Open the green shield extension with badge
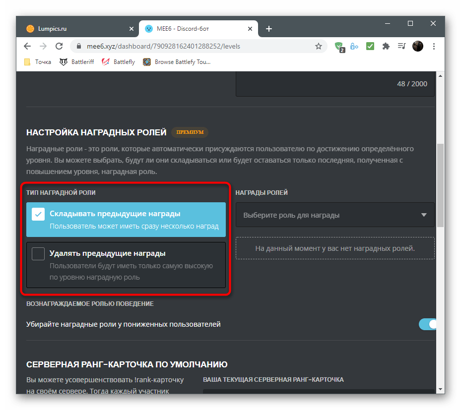The width and height of the screenshot is (461, 410). pyautogui.click(x=339, y=46)
